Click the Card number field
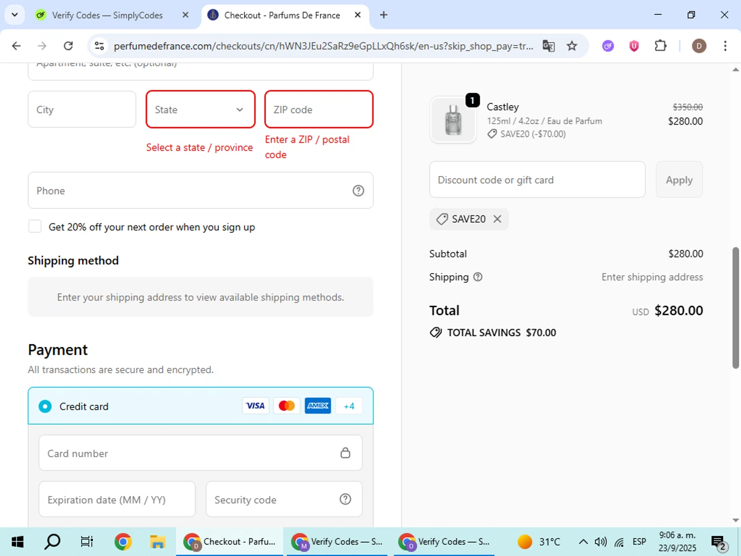 point(201,453)
